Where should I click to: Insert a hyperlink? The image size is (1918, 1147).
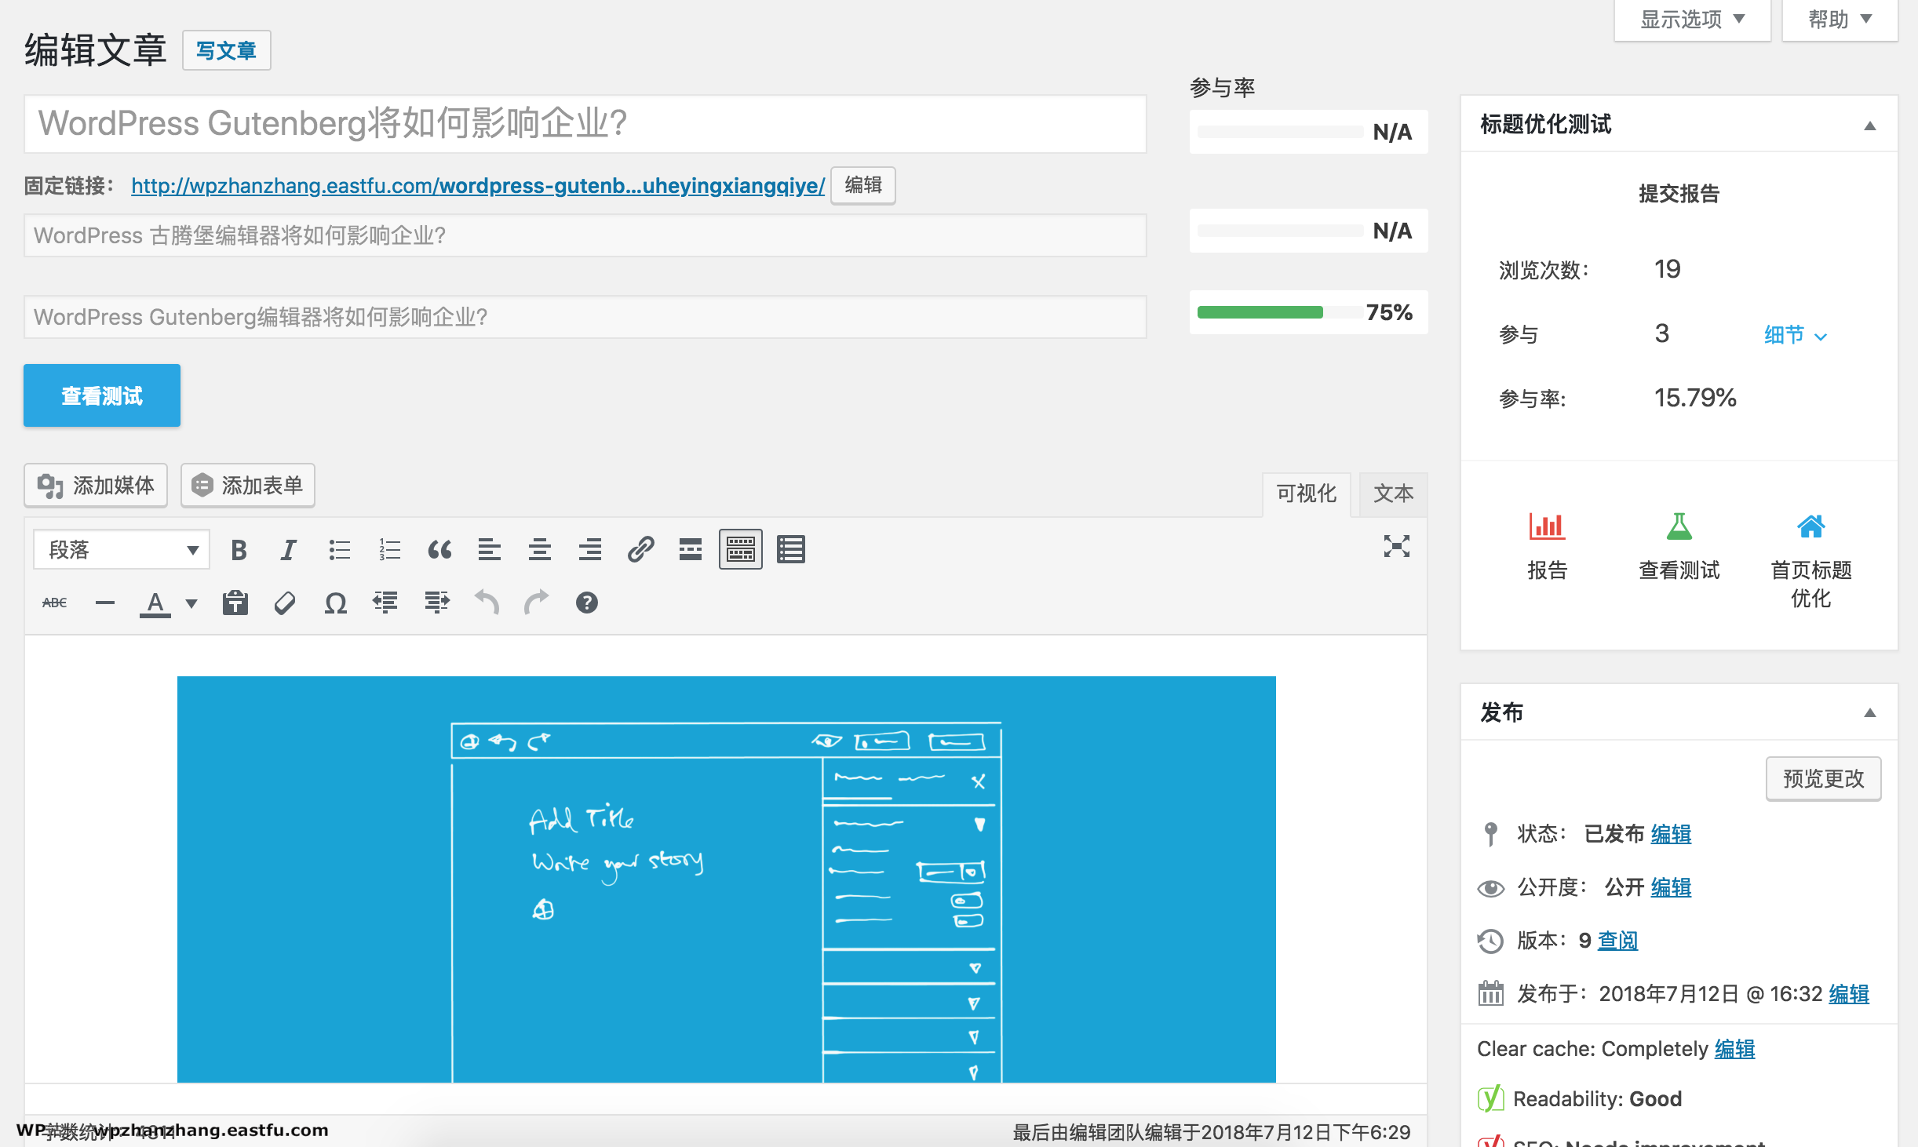(x=642, y=549)
